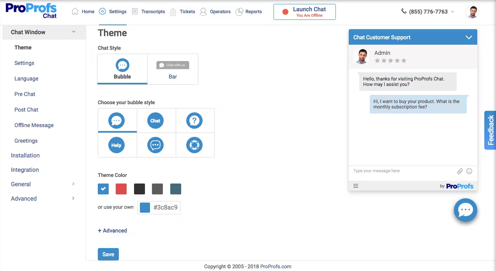Select the 'Chat' text bubble style

click(155, 121)
